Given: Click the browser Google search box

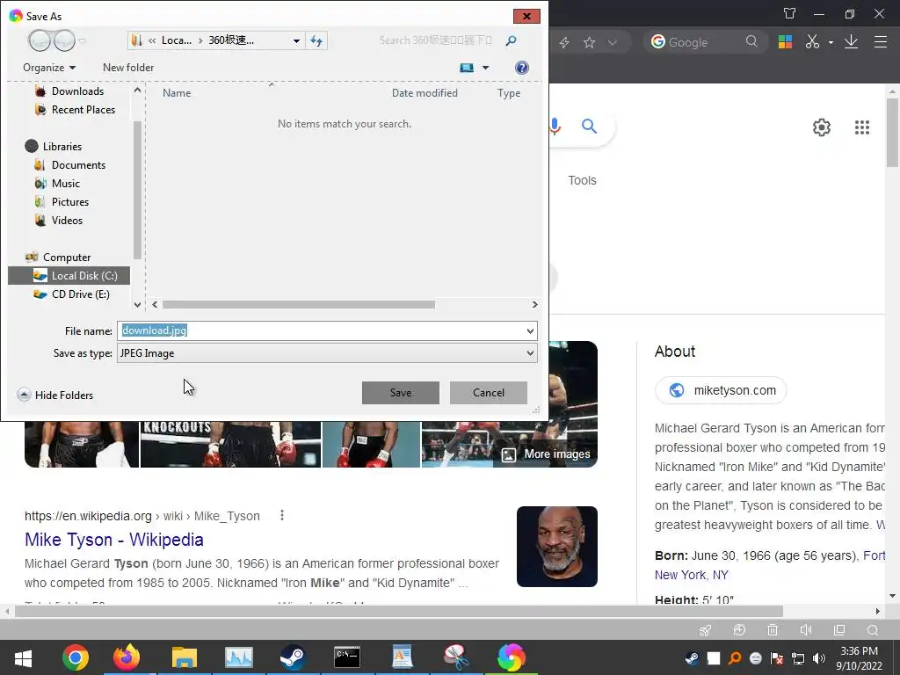Looking at the screenshot, I should pos(703,42).
